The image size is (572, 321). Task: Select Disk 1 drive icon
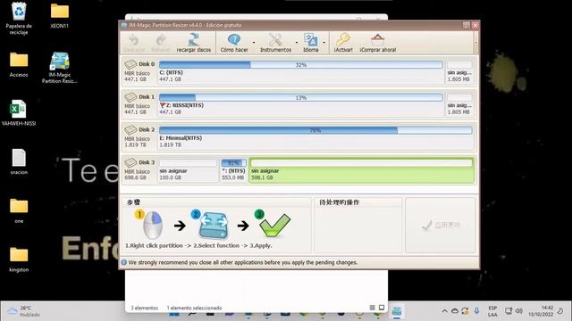[x=130, y=97]
